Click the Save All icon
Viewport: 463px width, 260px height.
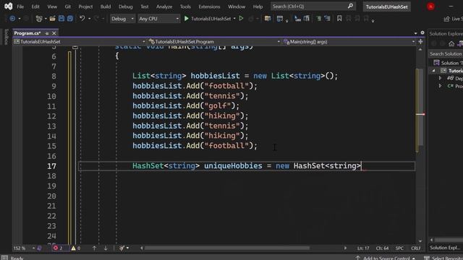(70, 19)
